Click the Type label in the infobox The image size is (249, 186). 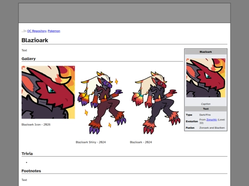(189, 115)
